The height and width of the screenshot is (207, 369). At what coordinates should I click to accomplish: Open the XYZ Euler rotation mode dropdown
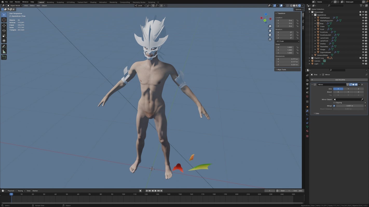point(288,41)
